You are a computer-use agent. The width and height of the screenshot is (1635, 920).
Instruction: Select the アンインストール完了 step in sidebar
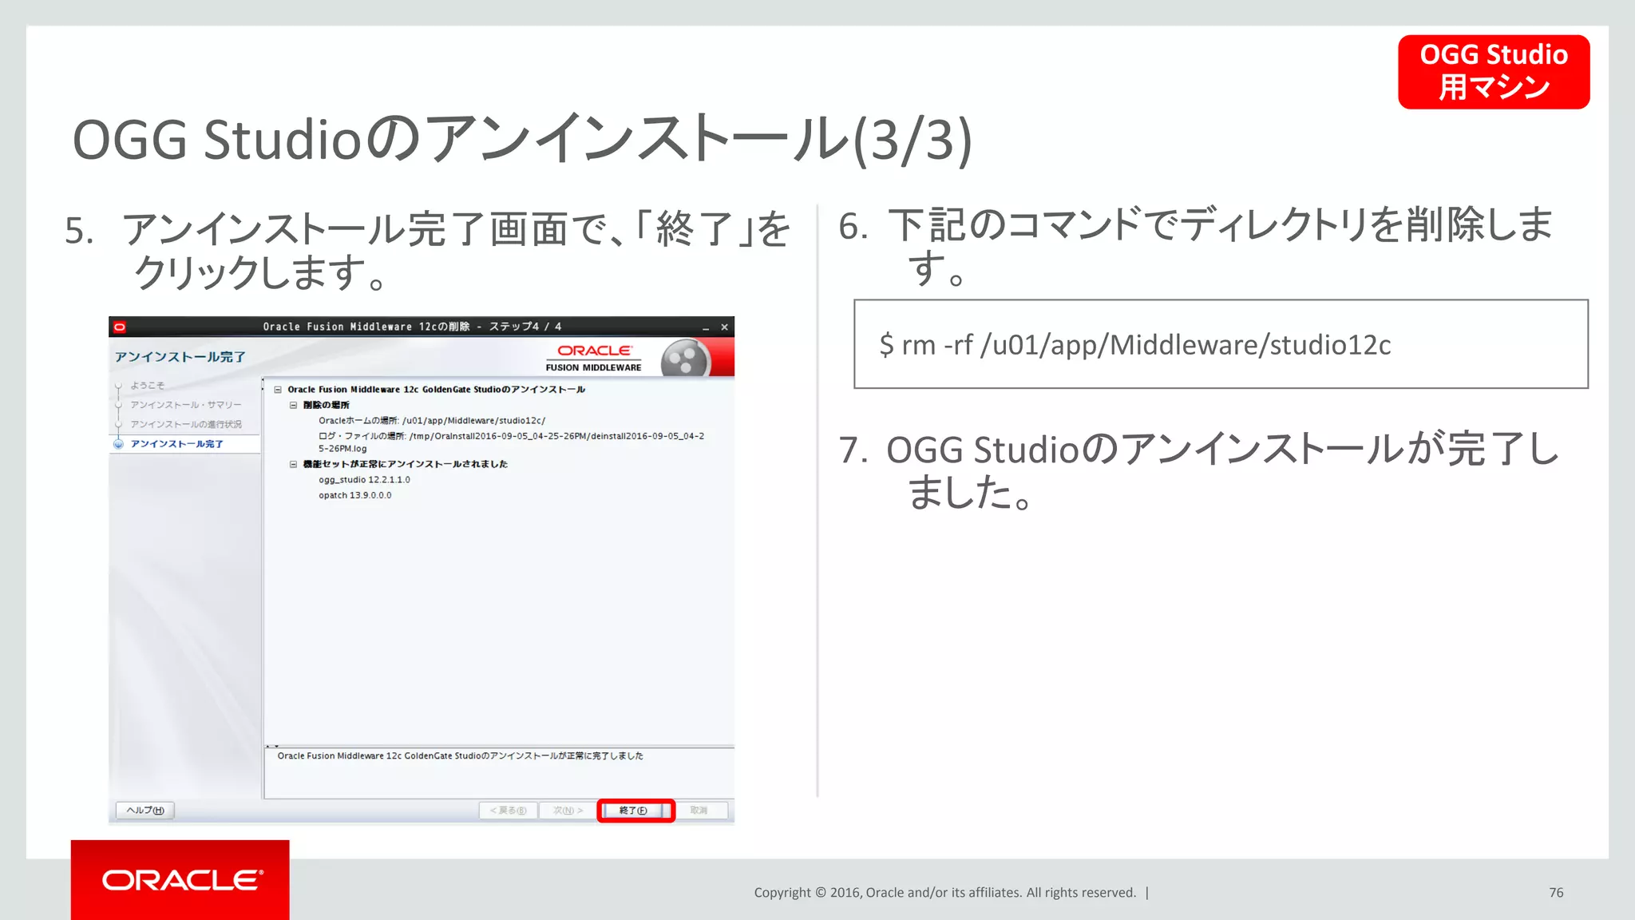coord(177,443)
